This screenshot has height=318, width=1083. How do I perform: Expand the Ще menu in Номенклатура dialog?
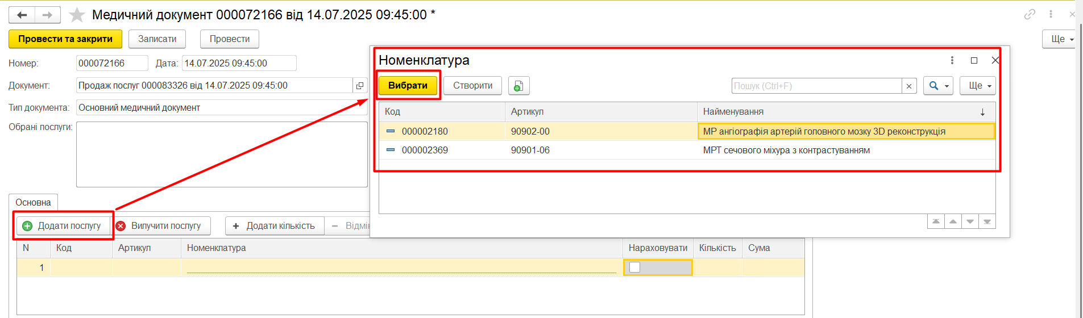[978, 86]
